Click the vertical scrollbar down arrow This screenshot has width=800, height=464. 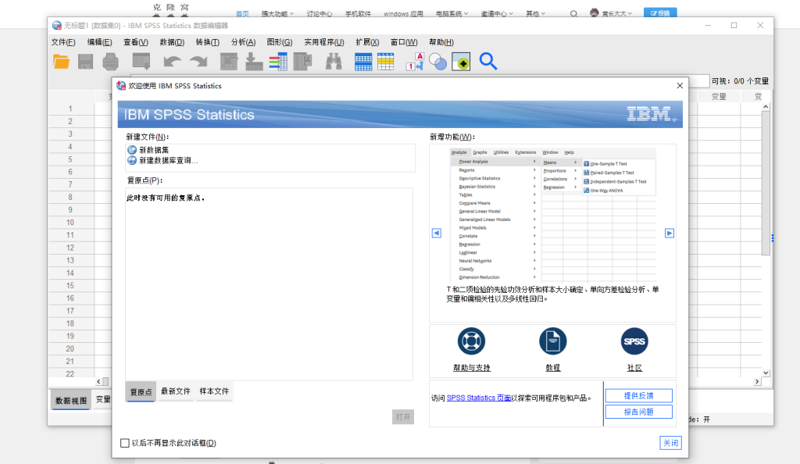(766, 373)
